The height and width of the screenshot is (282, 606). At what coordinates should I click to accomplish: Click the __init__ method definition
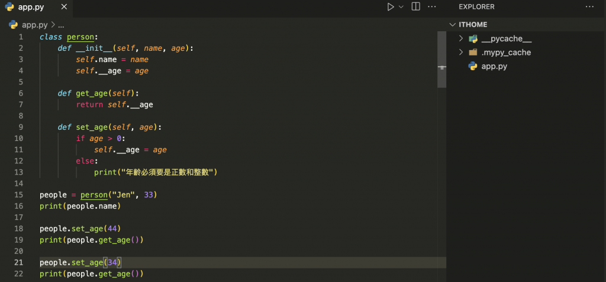125,48
